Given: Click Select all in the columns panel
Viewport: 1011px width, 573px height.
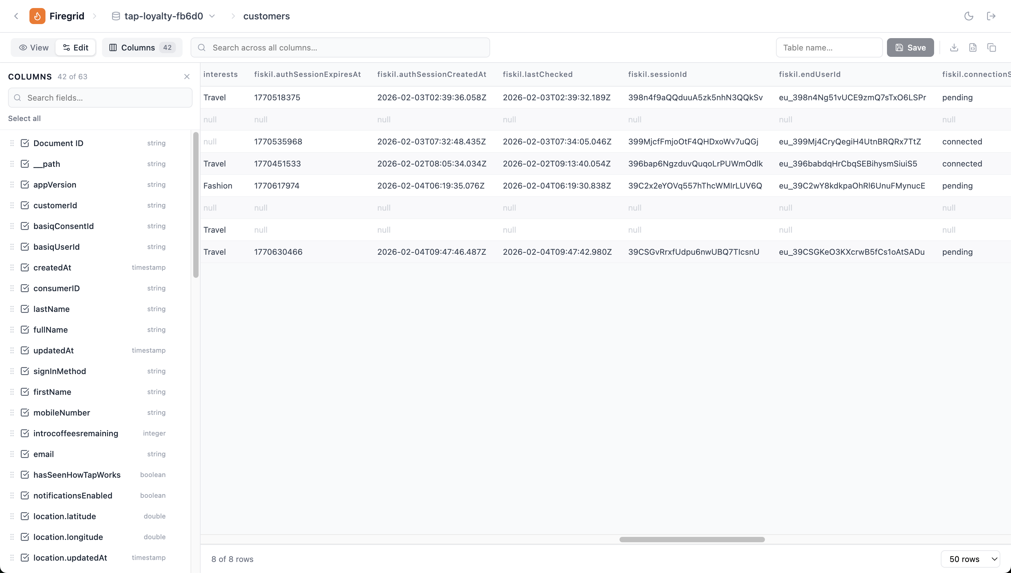Looking at the screenshot, I should pos(24,118).
